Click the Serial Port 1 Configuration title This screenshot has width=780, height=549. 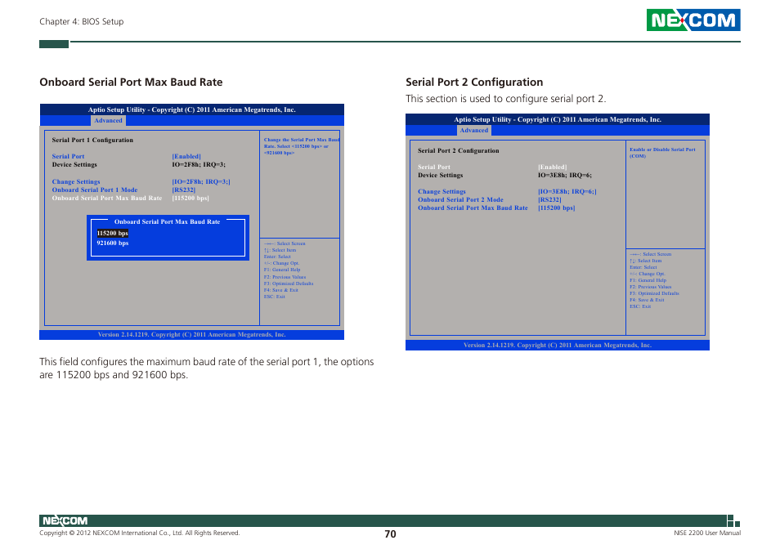pyautogui.click(x=92, y=140)
